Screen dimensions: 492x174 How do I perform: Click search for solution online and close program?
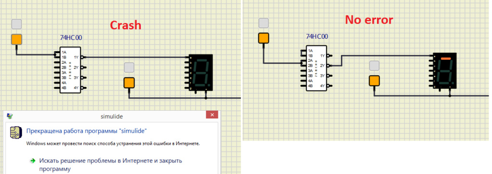click(111, 164)
